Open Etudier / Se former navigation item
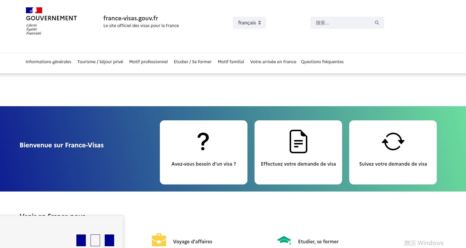466x248 pixels. pos(193,62)
